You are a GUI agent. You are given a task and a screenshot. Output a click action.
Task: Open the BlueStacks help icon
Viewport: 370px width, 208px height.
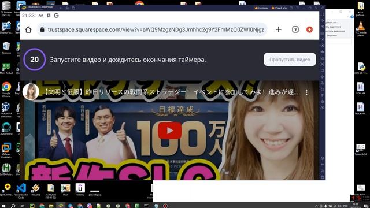[291, 8]
